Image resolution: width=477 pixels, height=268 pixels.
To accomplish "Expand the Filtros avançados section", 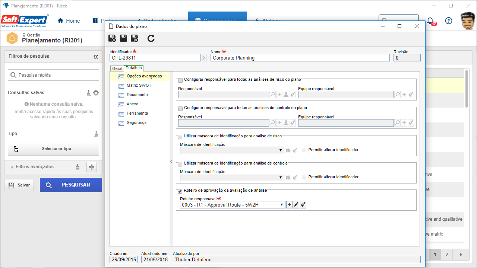I will [x=33, y=167].
